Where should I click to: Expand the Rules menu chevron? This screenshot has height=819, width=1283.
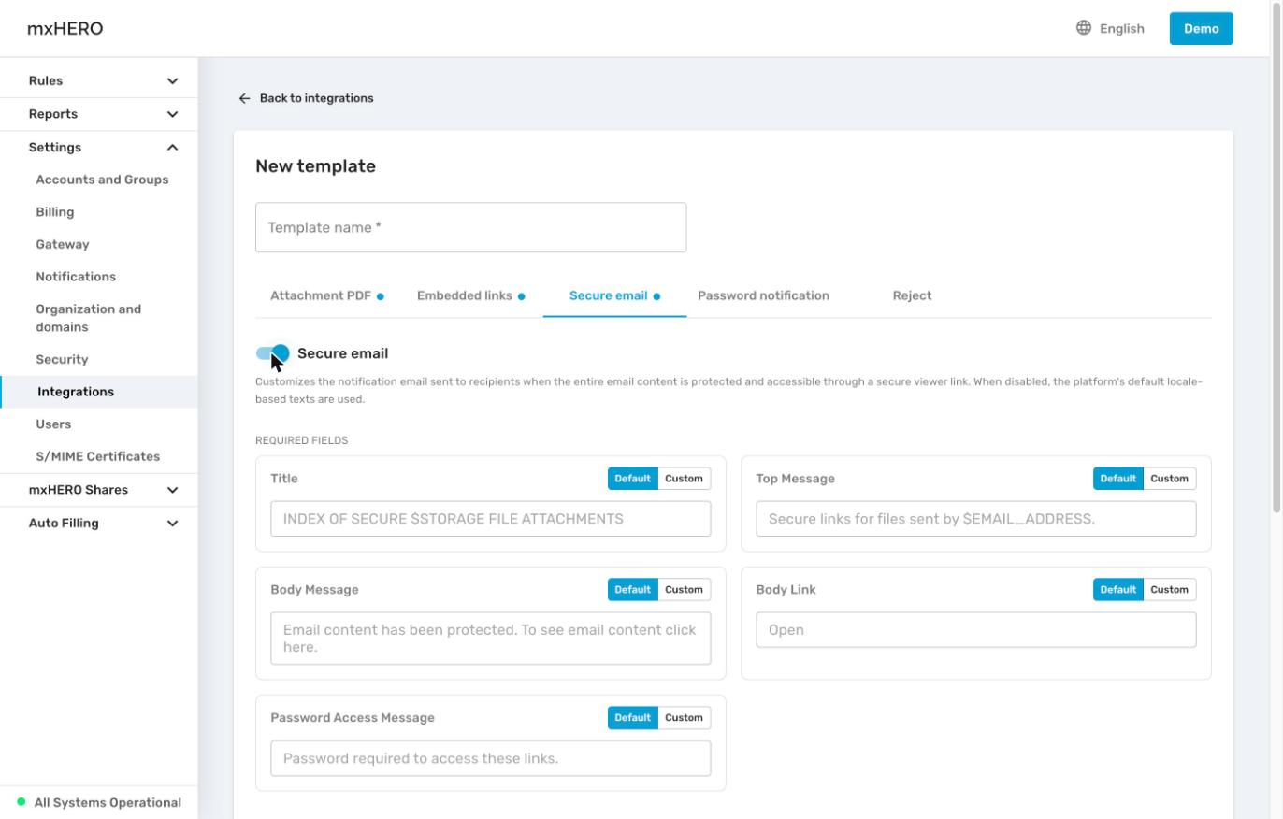click(x=172, y=81)
